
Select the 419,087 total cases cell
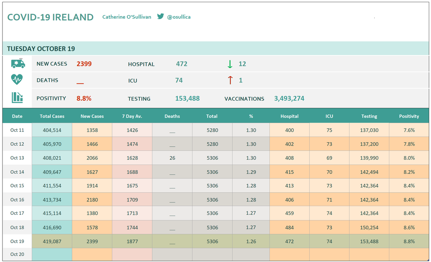pos(52,241)
